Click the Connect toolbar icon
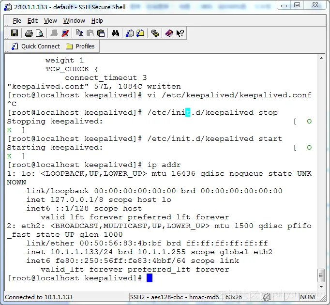330x305 pixels. (x=54, y=33)
